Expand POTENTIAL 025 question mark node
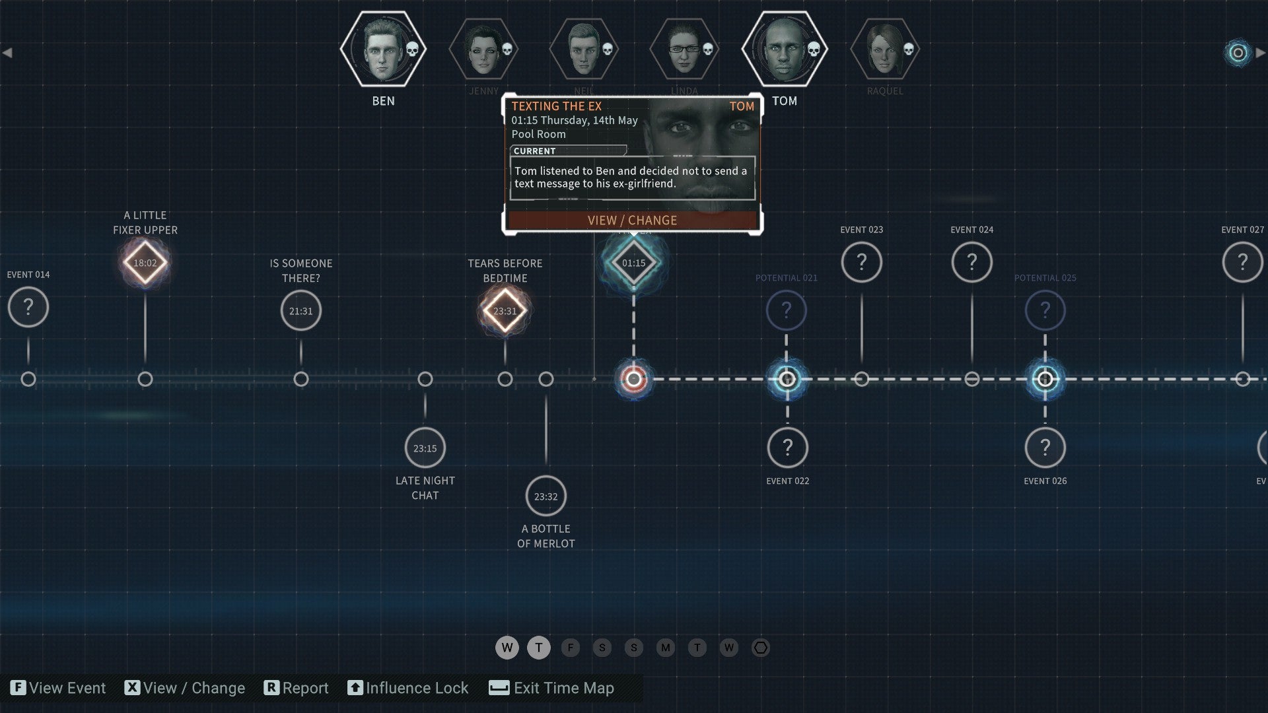 tap(1045, 308)
